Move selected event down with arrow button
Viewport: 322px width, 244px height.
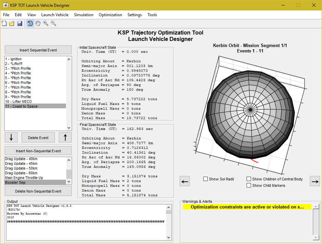(11, 137)
